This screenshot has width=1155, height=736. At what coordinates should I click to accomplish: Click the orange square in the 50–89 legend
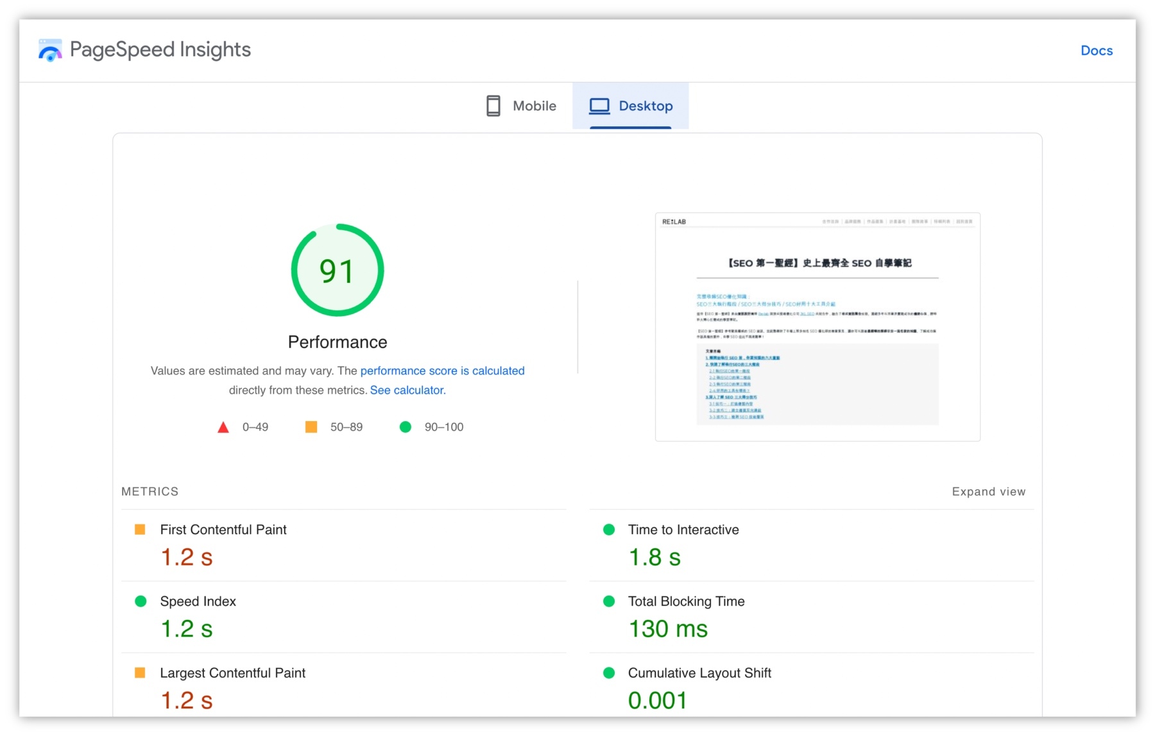pos(311,426)
